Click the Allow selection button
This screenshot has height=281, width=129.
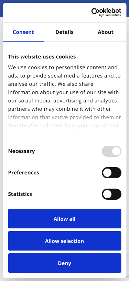point(65,241)
